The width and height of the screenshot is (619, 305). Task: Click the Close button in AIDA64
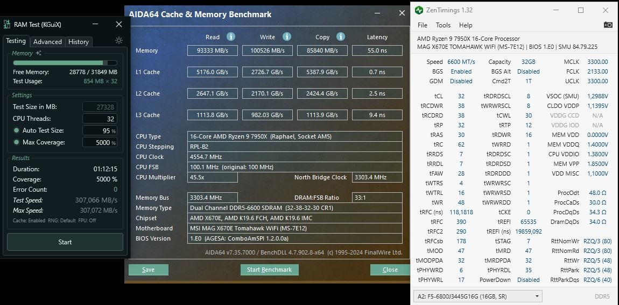coord(390,270)
